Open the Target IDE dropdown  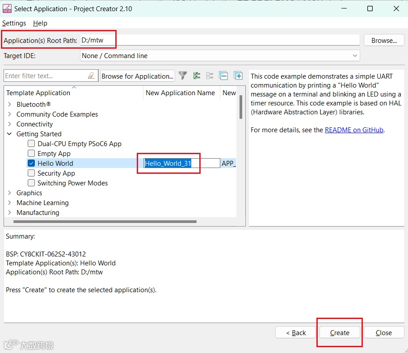(220, 56)
